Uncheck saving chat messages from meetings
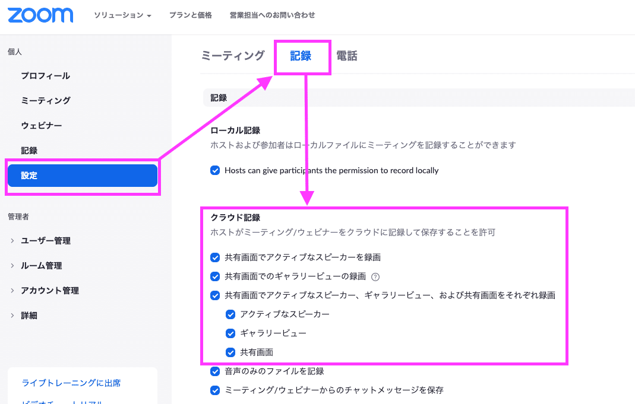The height and width of the screenshot is (404, 635). (215, 390)
